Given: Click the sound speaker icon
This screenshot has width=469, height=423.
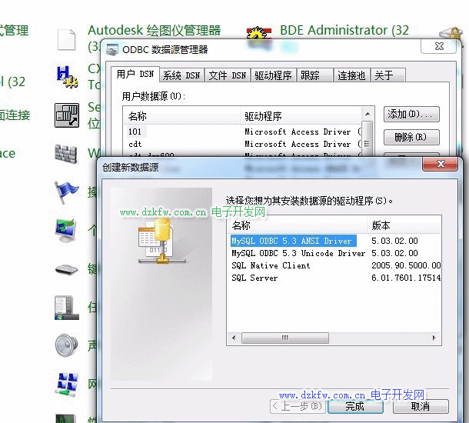Looking at the screenshot, I should point(66,345).
